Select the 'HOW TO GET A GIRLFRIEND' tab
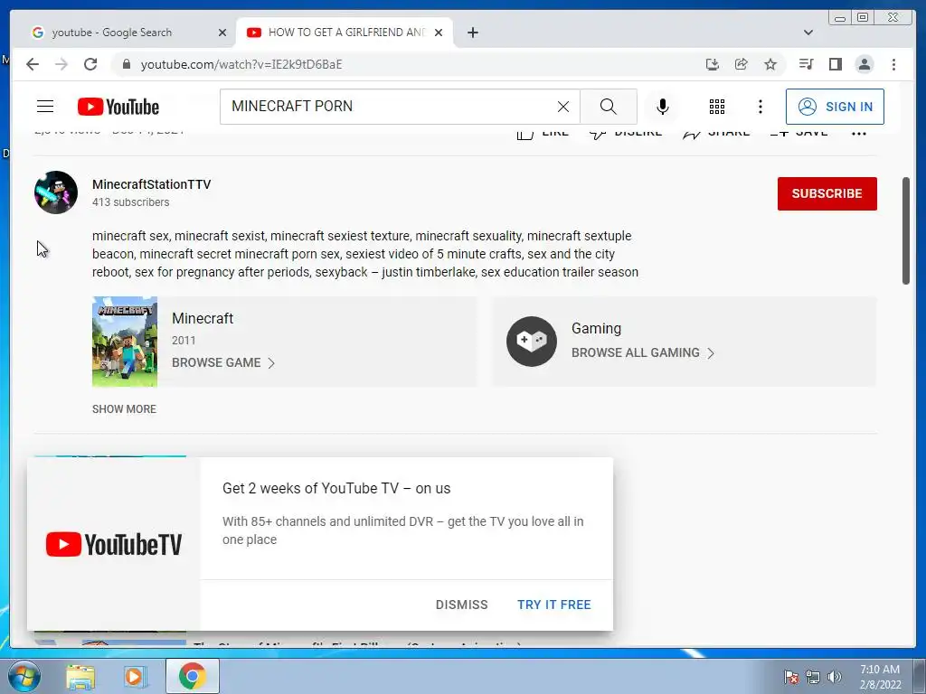Image resolution: width=926 pixels, height=694 pixels. (x=345, y=33)
